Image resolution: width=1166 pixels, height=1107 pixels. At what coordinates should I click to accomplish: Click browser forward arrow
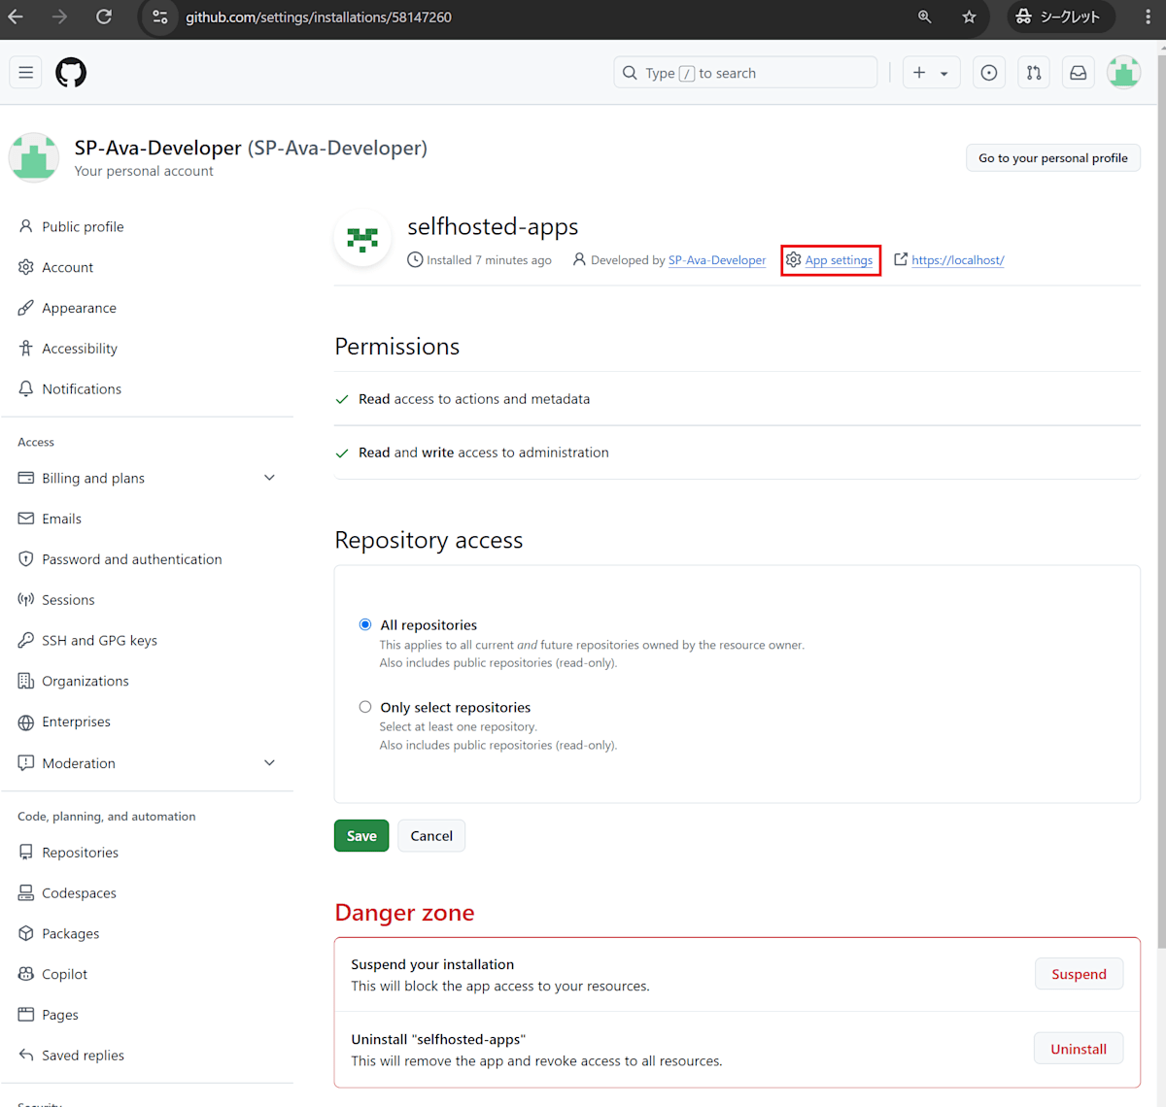pyautogui.click(x=60, y=17)
